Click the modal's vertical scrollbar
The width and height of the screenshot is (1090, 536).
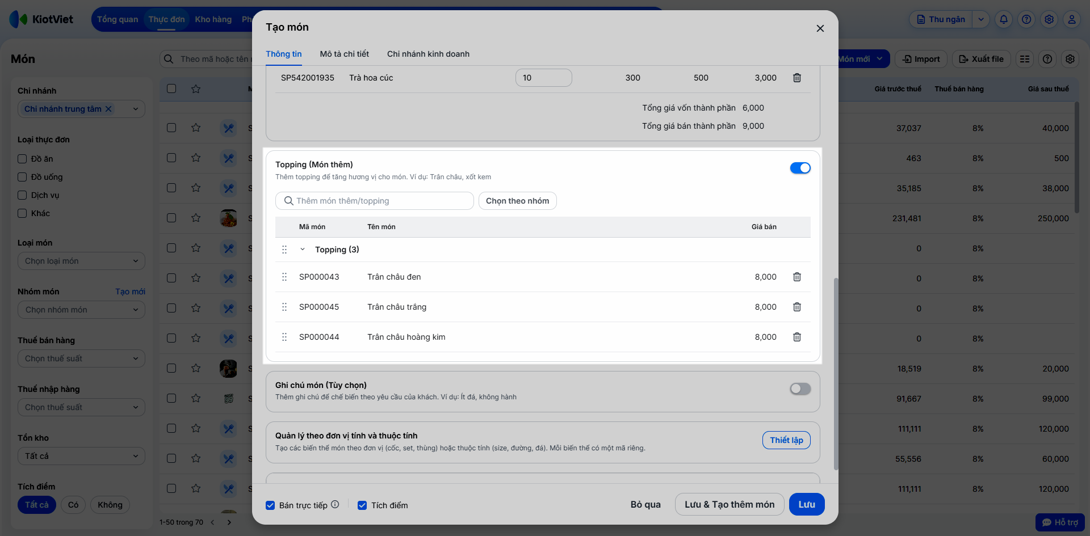(835, 373)
